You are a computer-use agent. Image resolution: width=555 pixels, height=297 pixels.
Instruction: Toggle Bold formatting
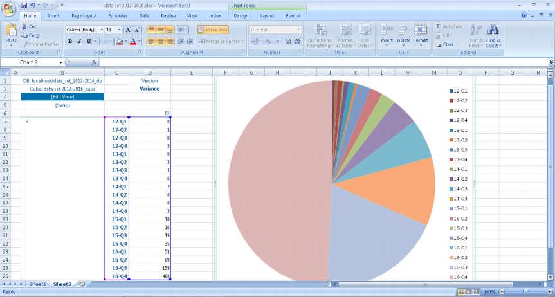click(70, 41)
